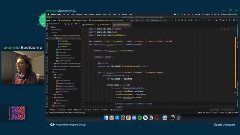
Task: Expand the values folder
Action: [53, 103]
